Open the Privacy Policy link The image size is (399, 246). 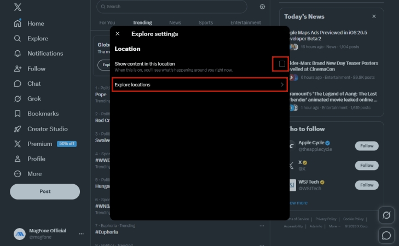click(326, 219)
